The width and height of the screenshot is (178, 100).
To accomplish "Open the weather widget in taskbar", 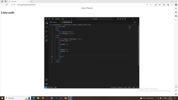I will pos(147,98).
